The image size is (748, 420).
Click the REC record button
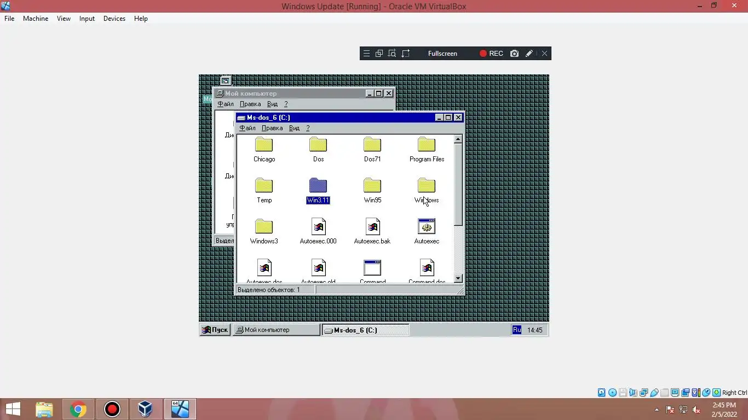(x=491, y=54)
